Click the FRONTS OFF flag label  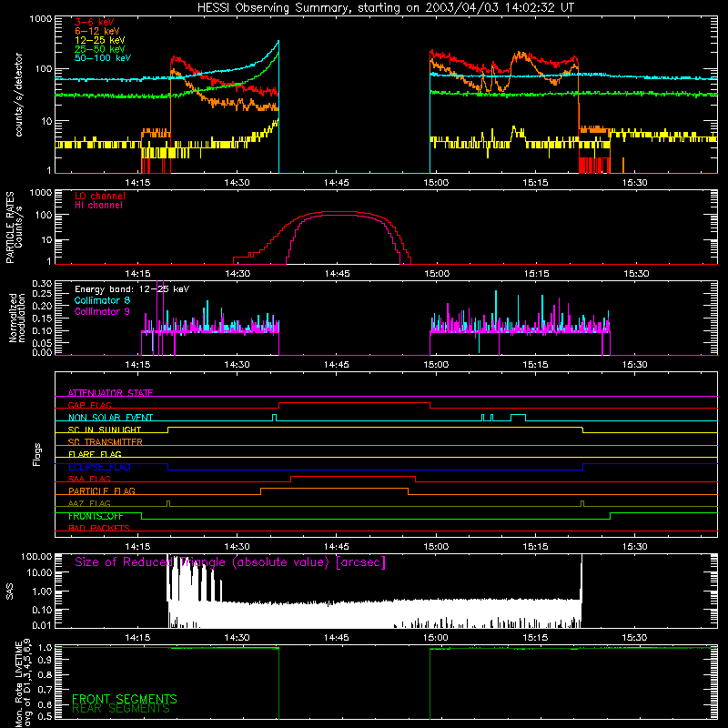(x=96, y=516)
